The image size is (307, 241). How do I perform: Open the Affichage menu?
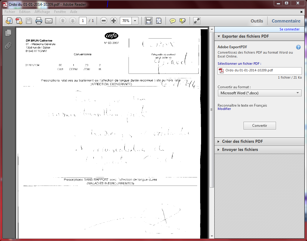click(x=42, y=12)
